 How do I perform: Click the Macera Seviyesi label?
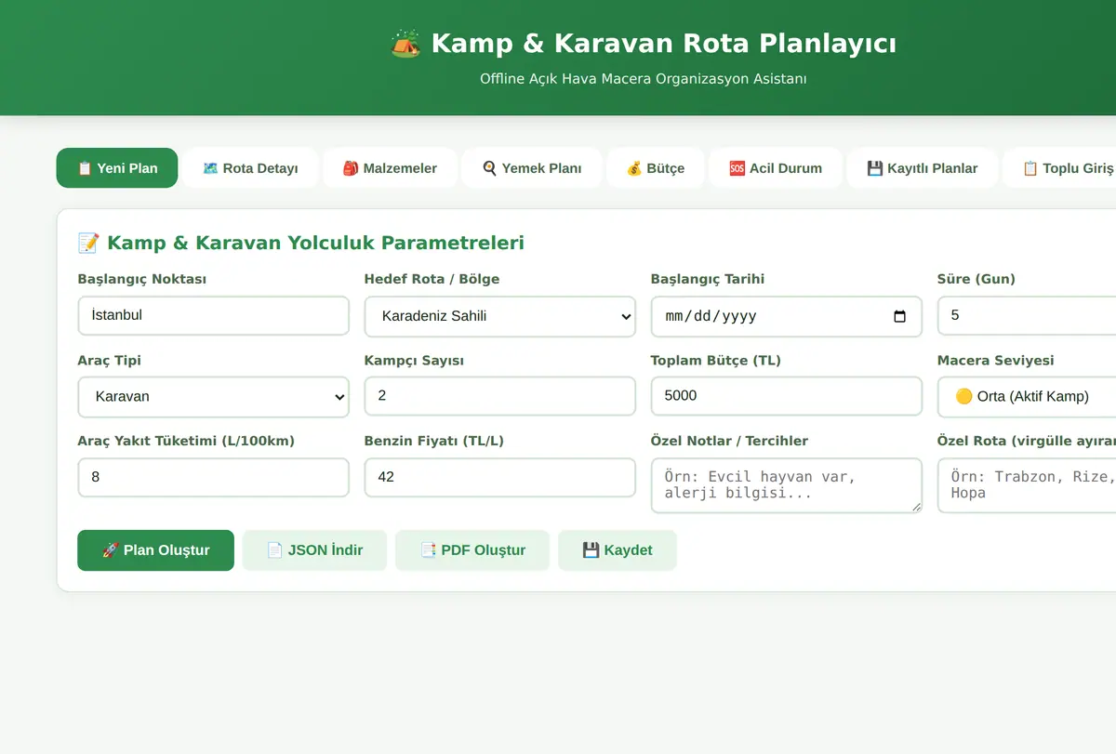996,360
